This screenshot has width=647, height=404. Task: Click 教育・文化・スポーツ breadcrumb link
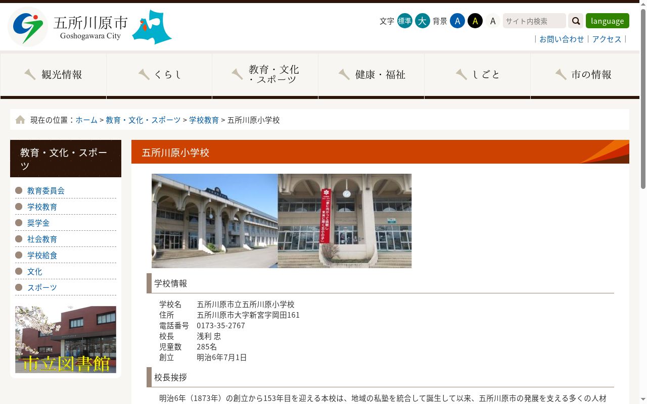[x=143, y=120]
